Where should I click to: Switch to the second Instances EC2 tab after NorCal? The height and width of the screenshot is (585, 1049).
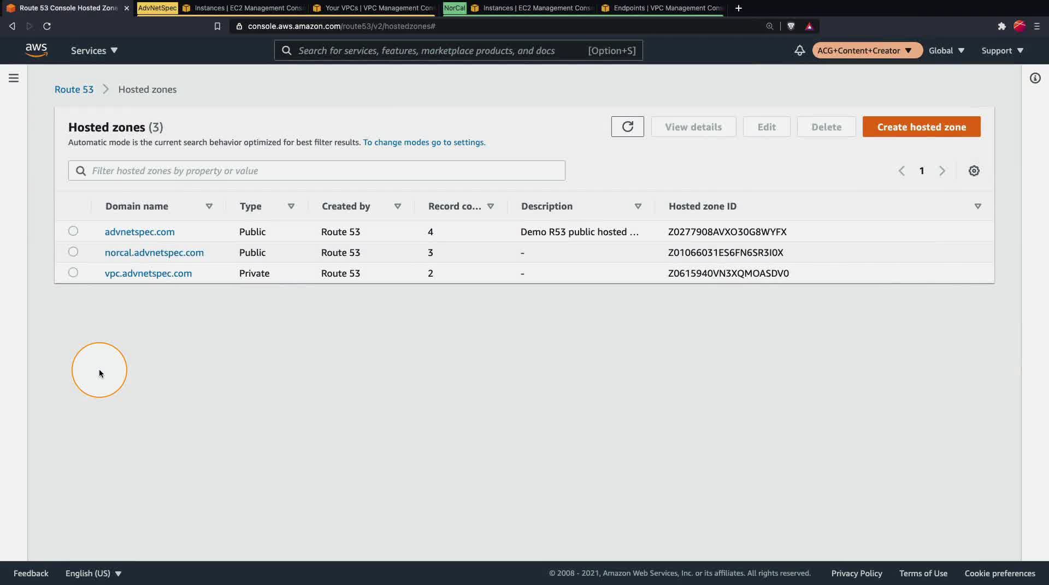tap(532, 8)
